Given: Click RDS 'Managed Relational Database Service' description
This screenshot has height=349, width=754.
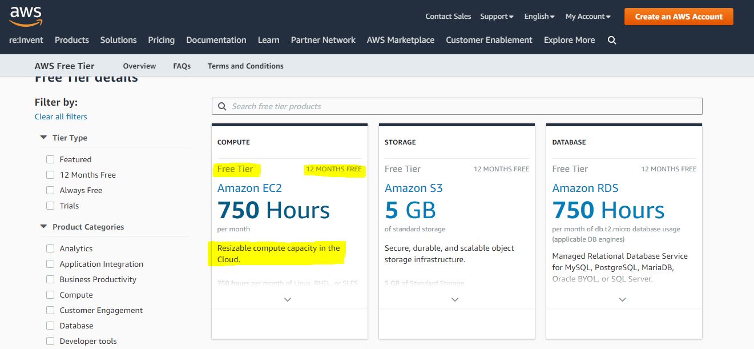Looking at the screenshot, I should (x=620, y=267).
